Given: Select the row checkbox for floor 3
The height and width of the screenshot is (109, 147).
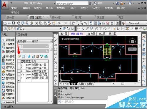Looking at the screenshot, I should pos(19,71).
